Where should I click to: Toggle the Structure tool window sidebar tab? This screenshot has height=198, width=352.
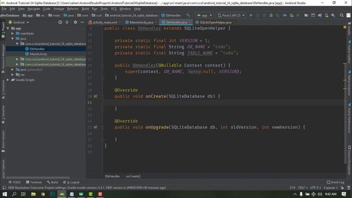point(3,90)
